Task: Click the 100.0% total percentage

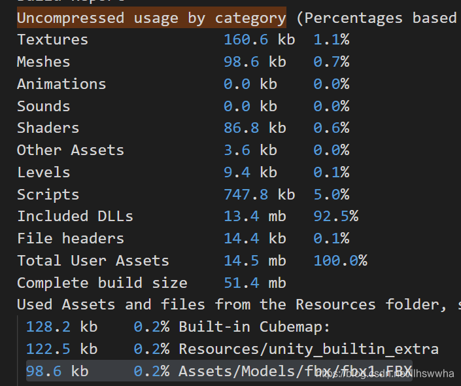Action: pyautogui.click(x=340, y=260)
